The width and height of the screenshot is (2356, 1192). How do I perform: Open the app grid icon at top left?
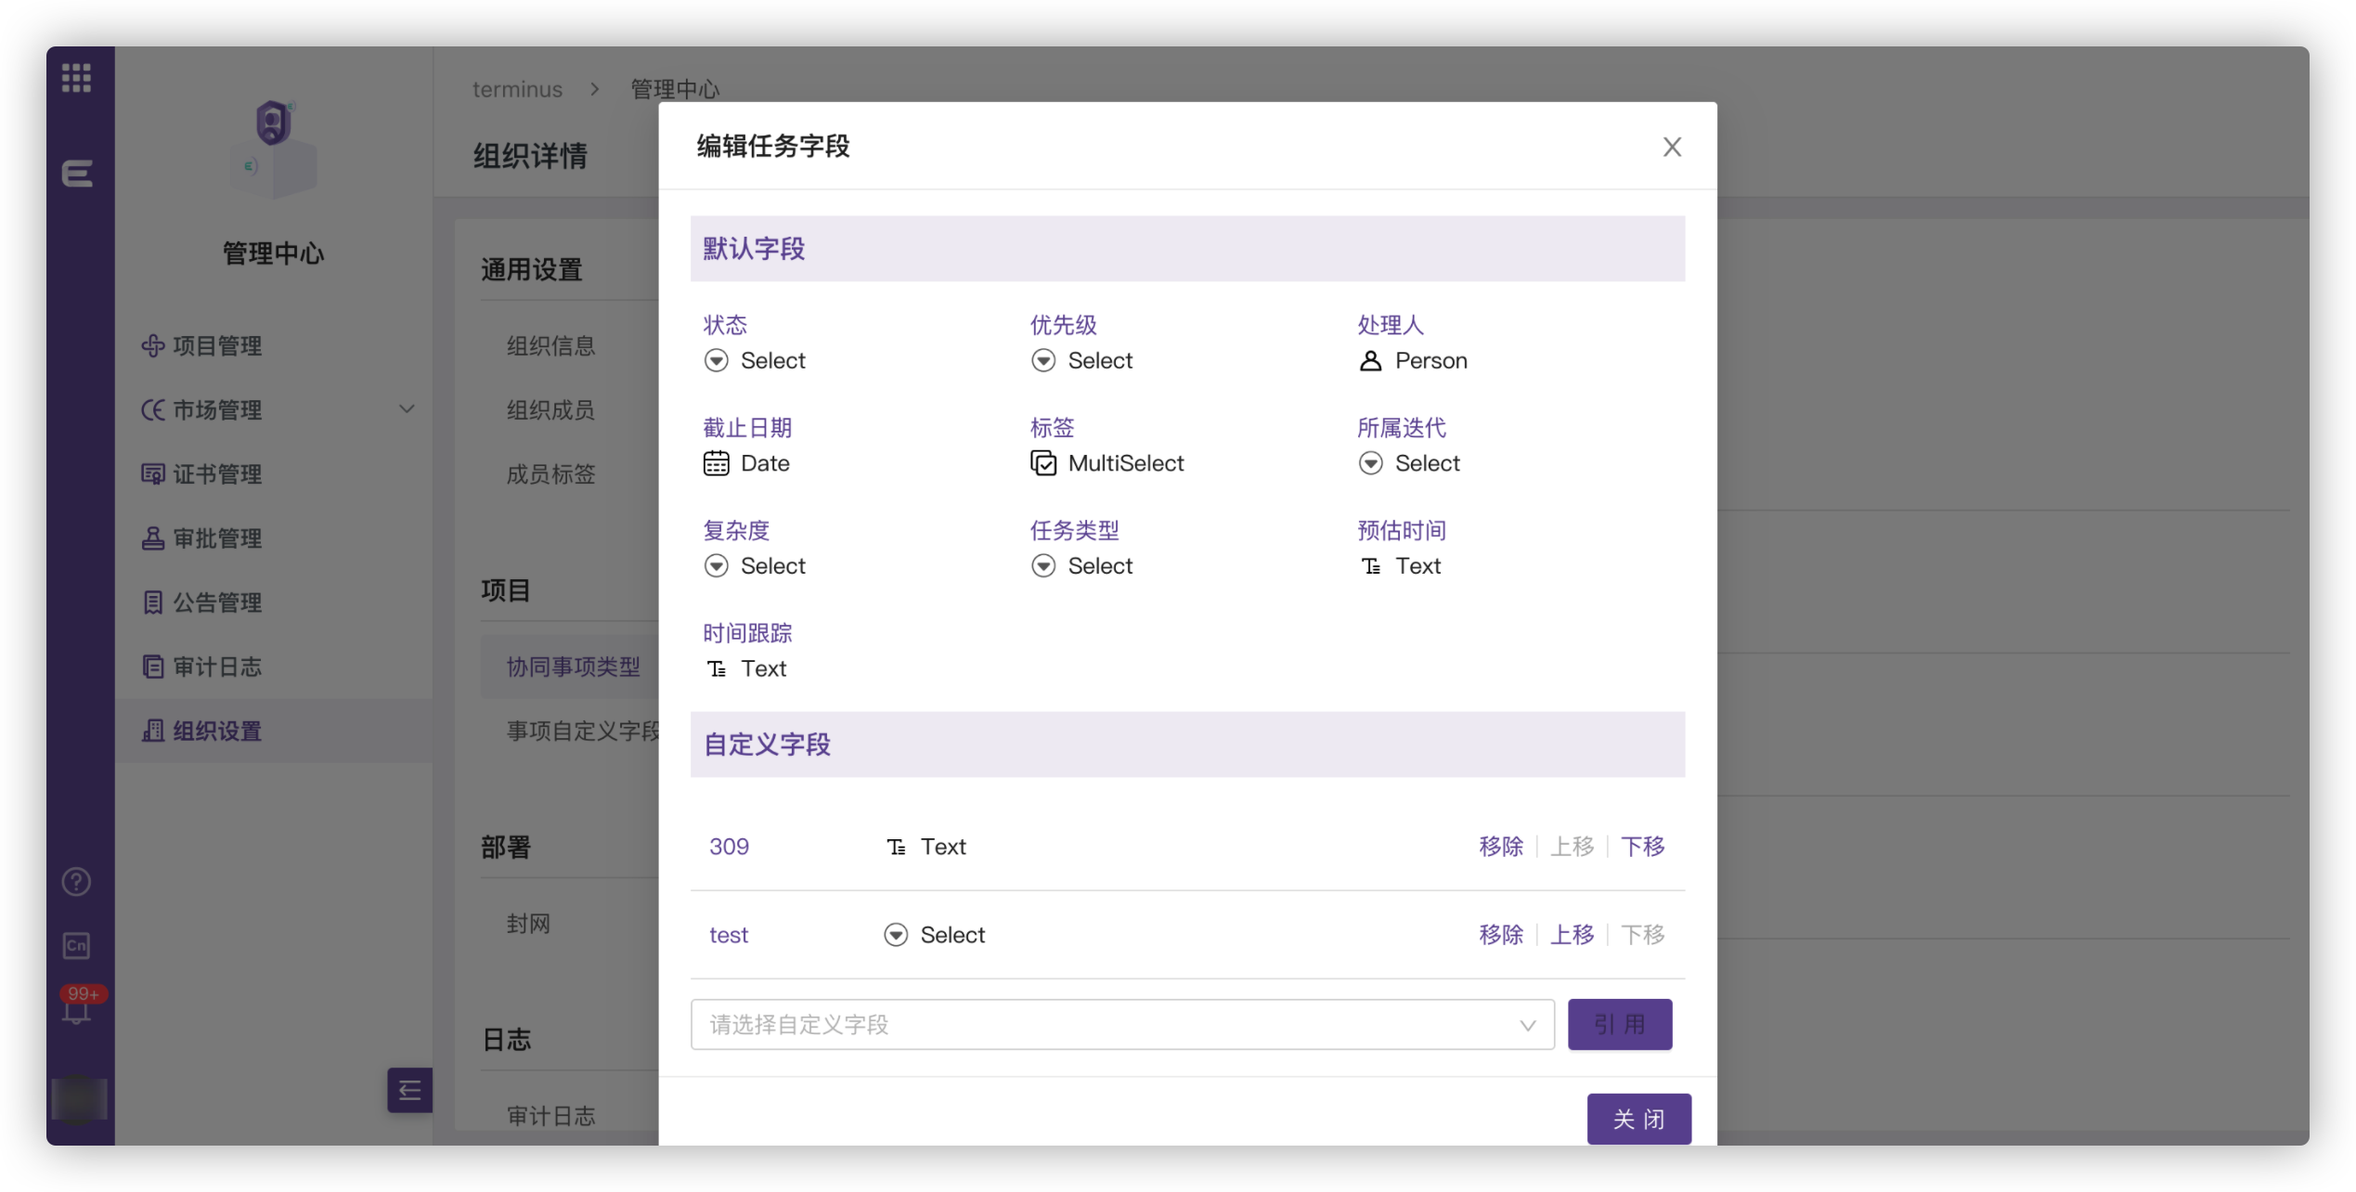pos(77,78)
